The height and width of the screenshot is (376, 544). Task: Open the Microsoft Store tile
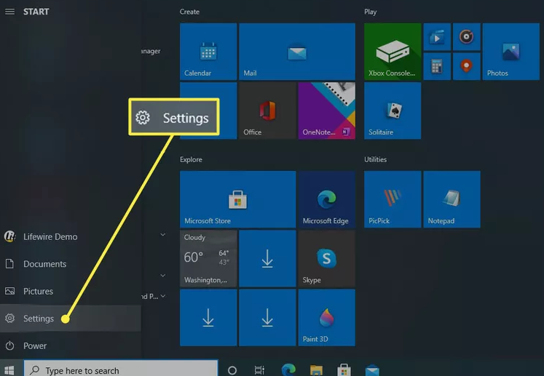tap(237, 199)
